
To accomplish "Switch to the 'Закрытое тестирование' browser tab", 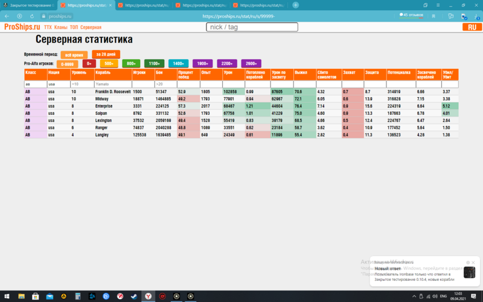I will [x=30, y=5].
